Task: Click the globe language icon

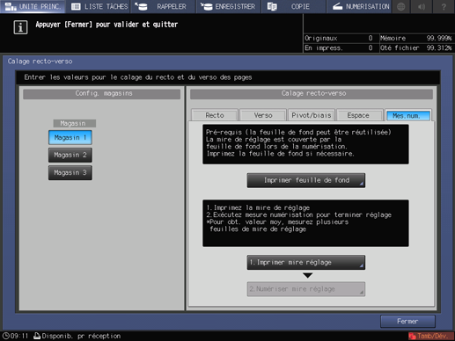Action: [401, 6]
